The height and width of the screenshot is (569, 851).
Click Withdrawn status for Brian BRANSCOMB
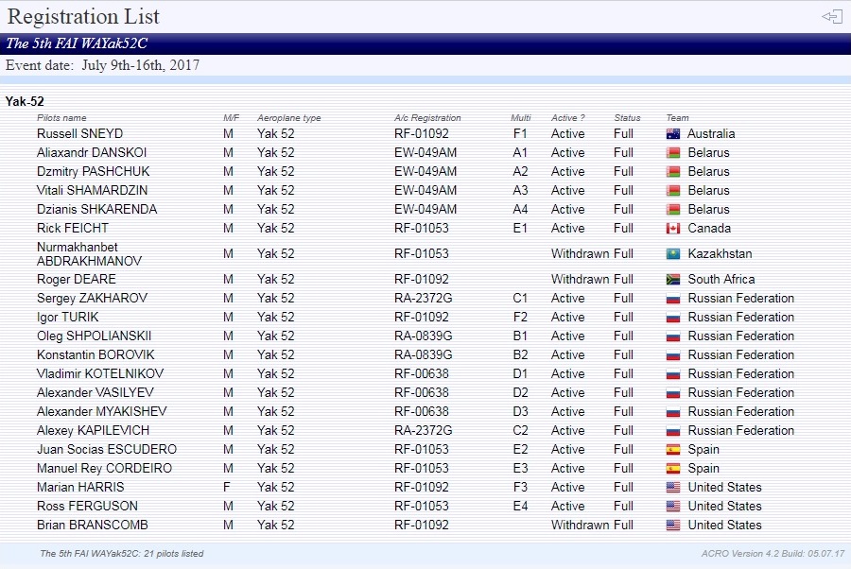(x=581, y=526)
